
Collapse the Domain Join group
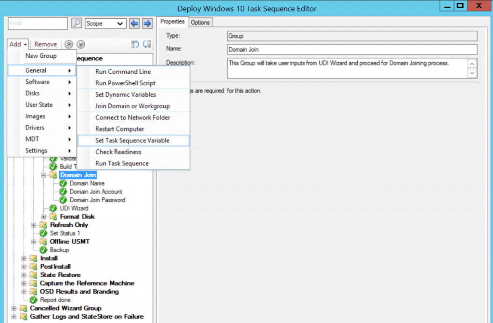43,175
